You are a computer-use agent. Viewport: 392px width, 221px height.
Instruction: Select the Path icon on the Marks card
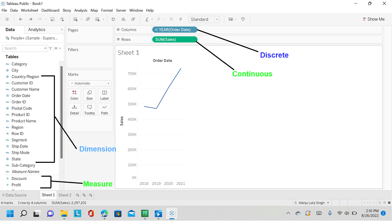(105, 109)
